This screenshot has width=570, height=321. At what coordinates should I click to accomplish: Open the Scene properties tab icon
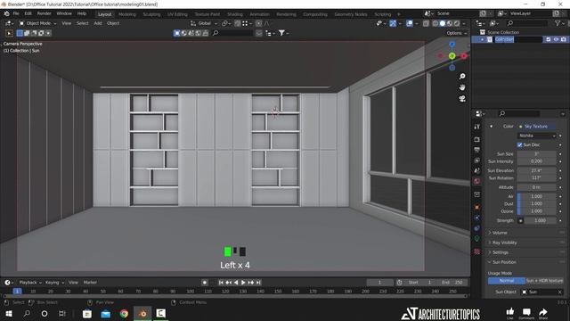[477, 170]
